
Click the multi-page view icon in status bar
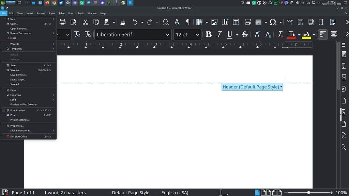[x=267, y=193]
